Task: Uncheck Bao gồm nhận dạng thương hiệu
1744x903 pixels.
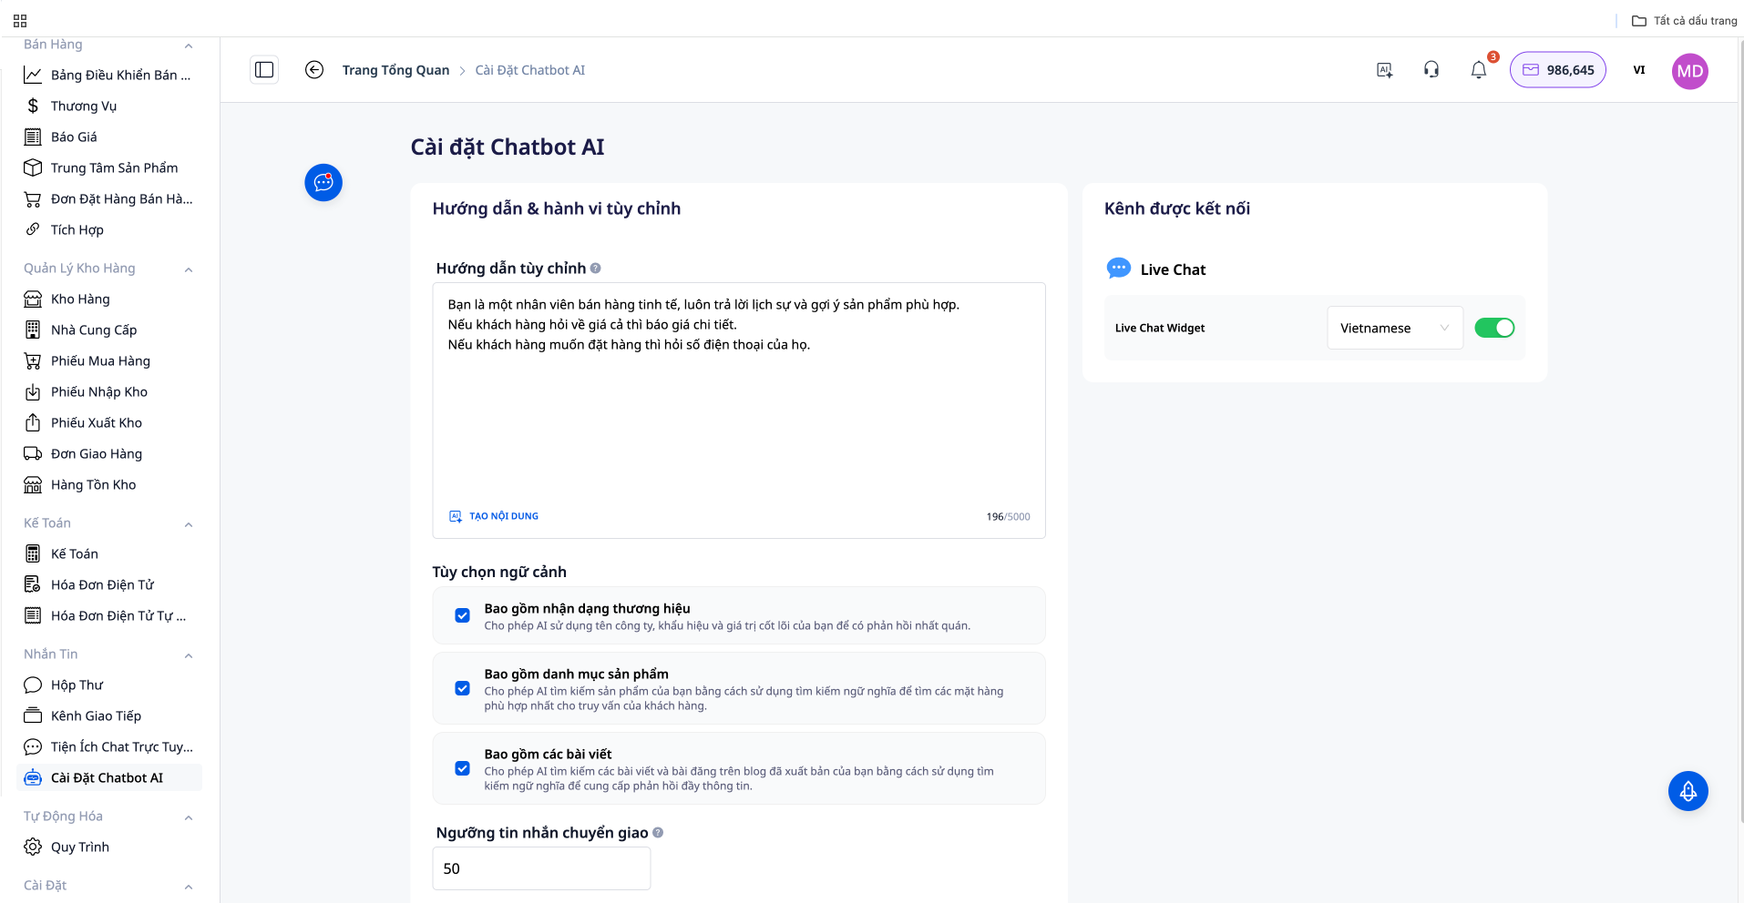Action: pos(463,615)
